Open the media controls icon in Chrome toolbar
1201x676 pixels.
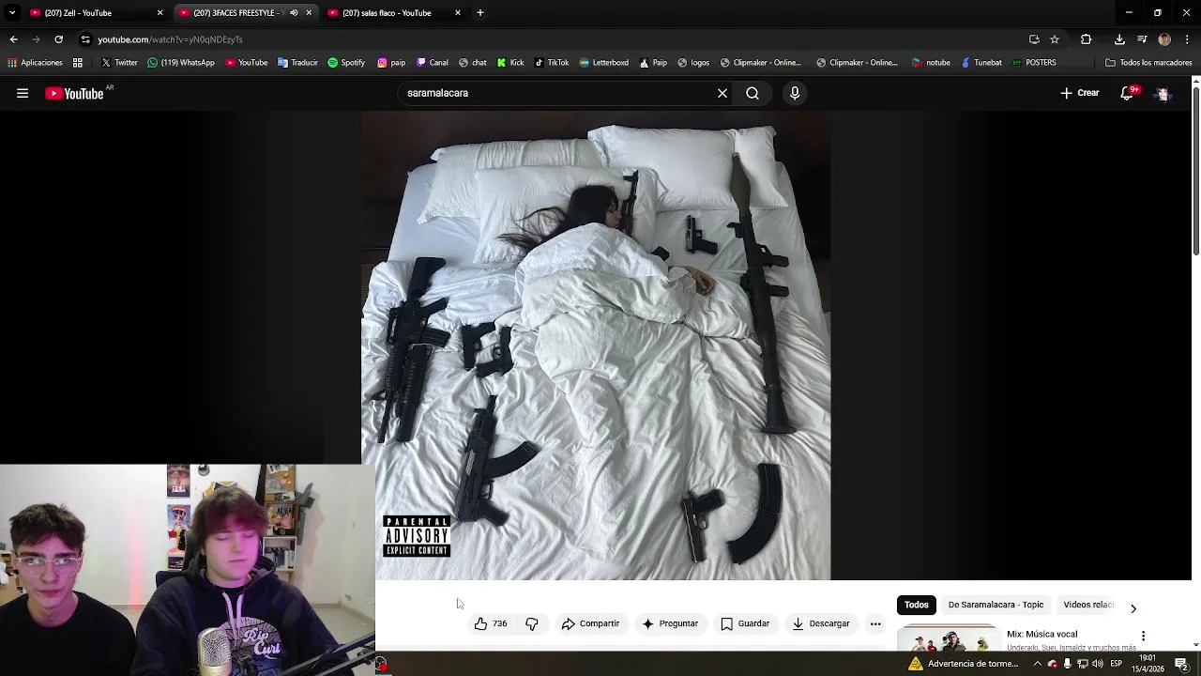tap(1142, 39)
